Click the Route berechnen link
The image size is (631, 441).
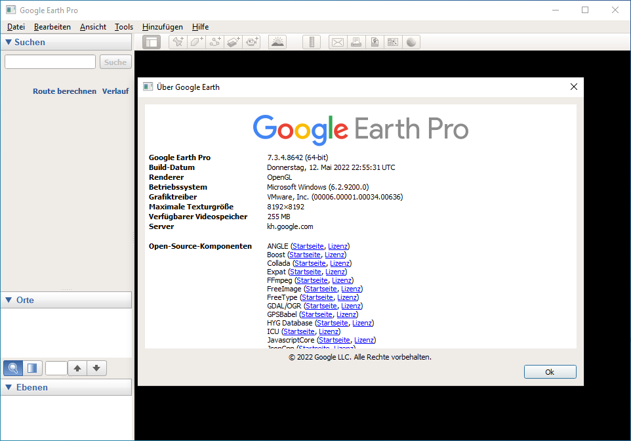64,91
